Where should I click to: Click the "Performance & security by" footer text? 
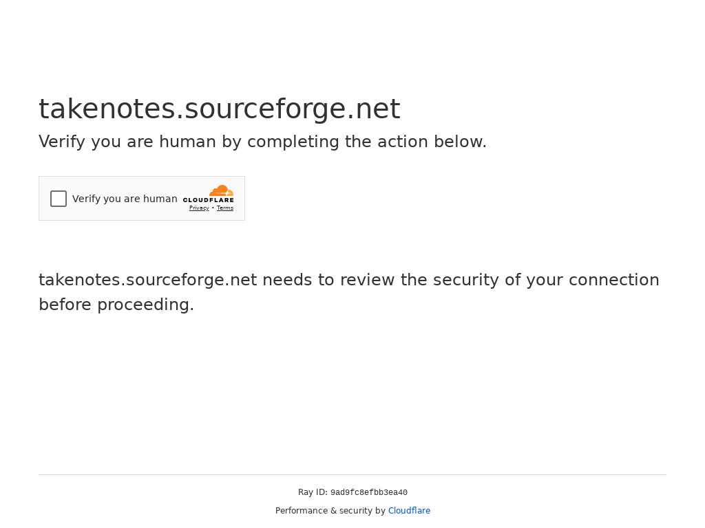click(x=330, y=511)
